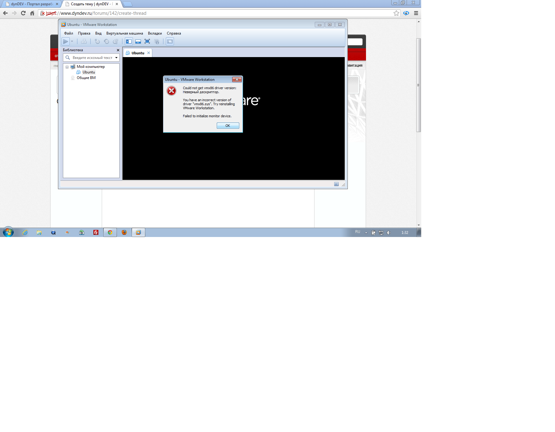Image resolution: width=555 pixels, height=432 pixels.
Task: Minimize the VMware Workstation window
Action: click(x=319, y=25)
